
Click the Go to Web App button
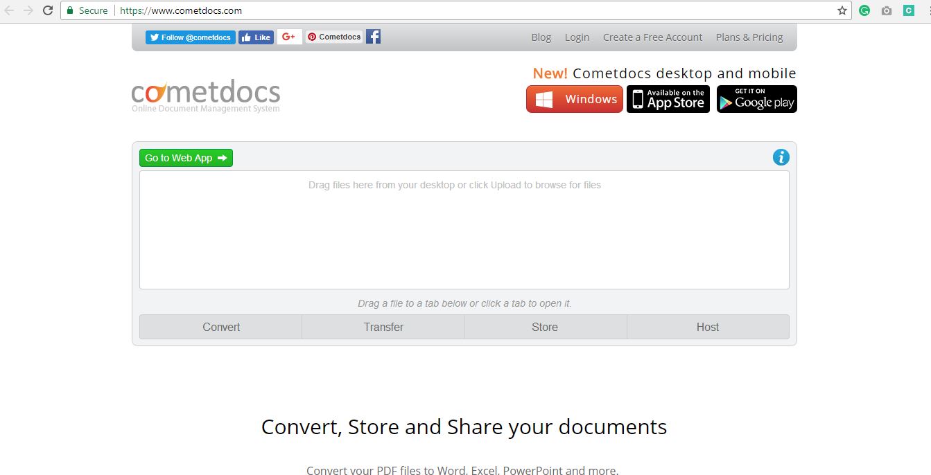[x=186, y=158]
